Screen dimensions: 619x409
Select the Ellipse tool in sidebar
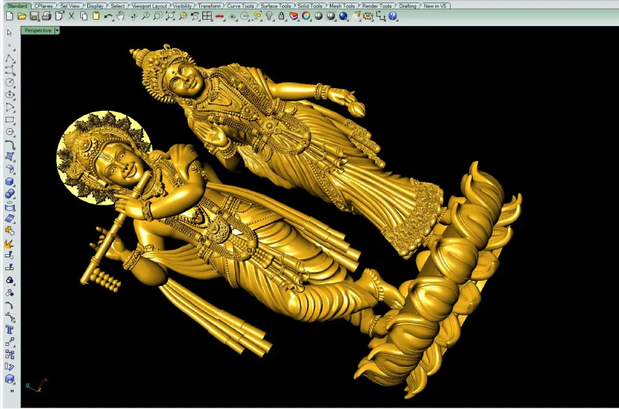pos(9,95)
